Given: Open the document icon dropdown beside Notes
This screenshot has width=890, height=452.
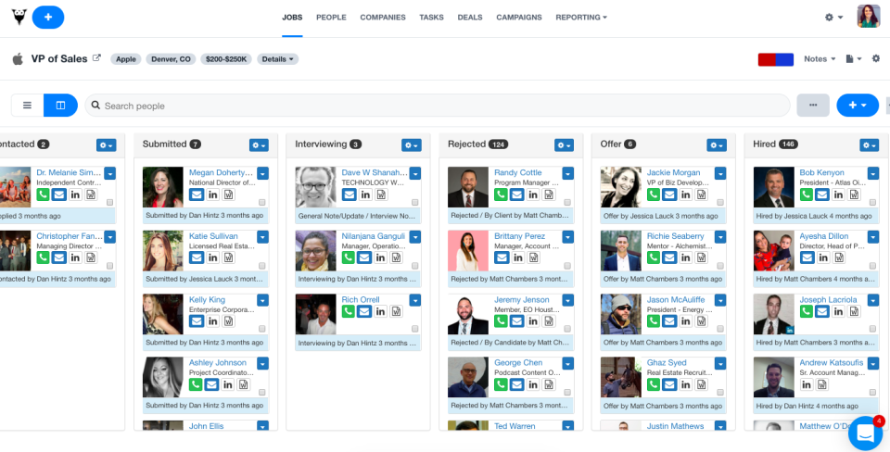Looking at the screenshot, I should tap(854, 59).
